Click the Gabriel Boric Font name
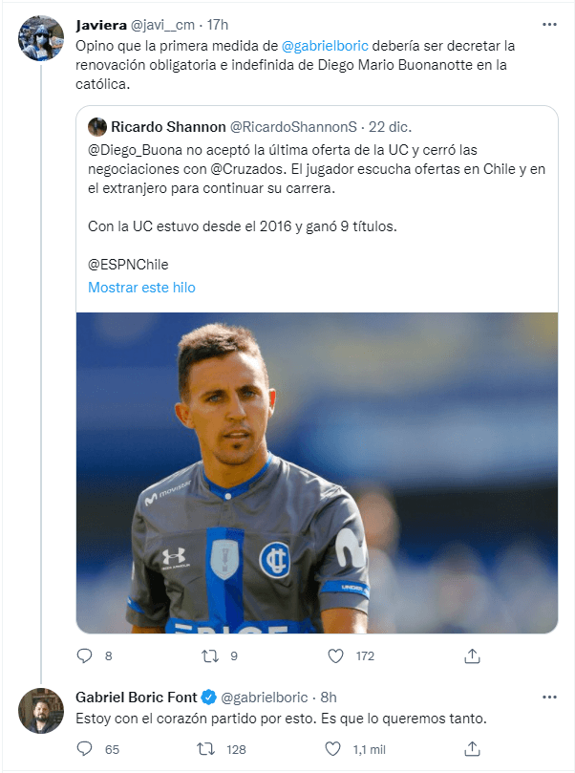 136,697
